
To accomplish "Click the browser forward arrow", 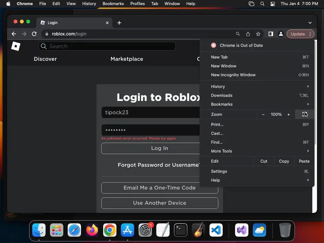I will click(24, 34).
